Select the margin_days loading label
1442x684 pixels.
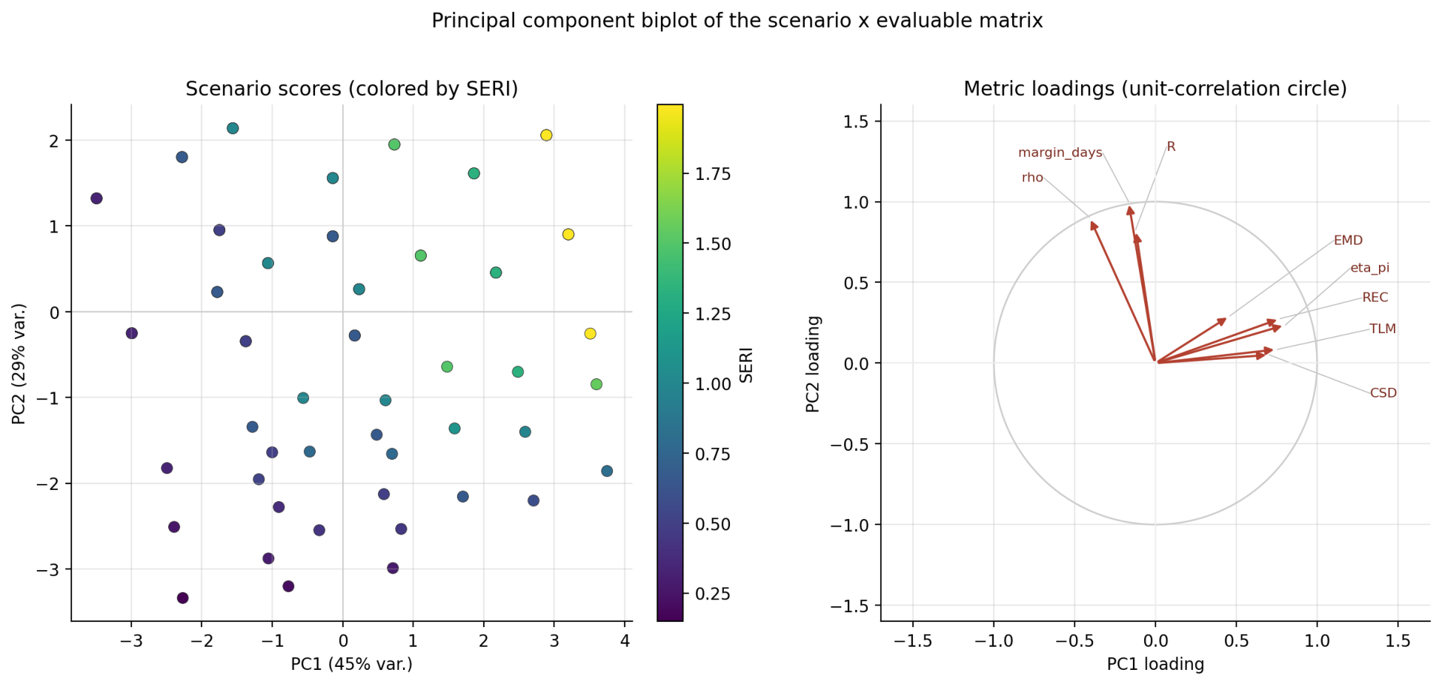tap(1060, 153)
